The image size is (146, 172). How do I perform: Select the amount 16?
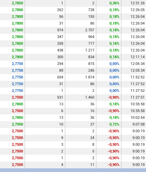(x=92, y=111)
